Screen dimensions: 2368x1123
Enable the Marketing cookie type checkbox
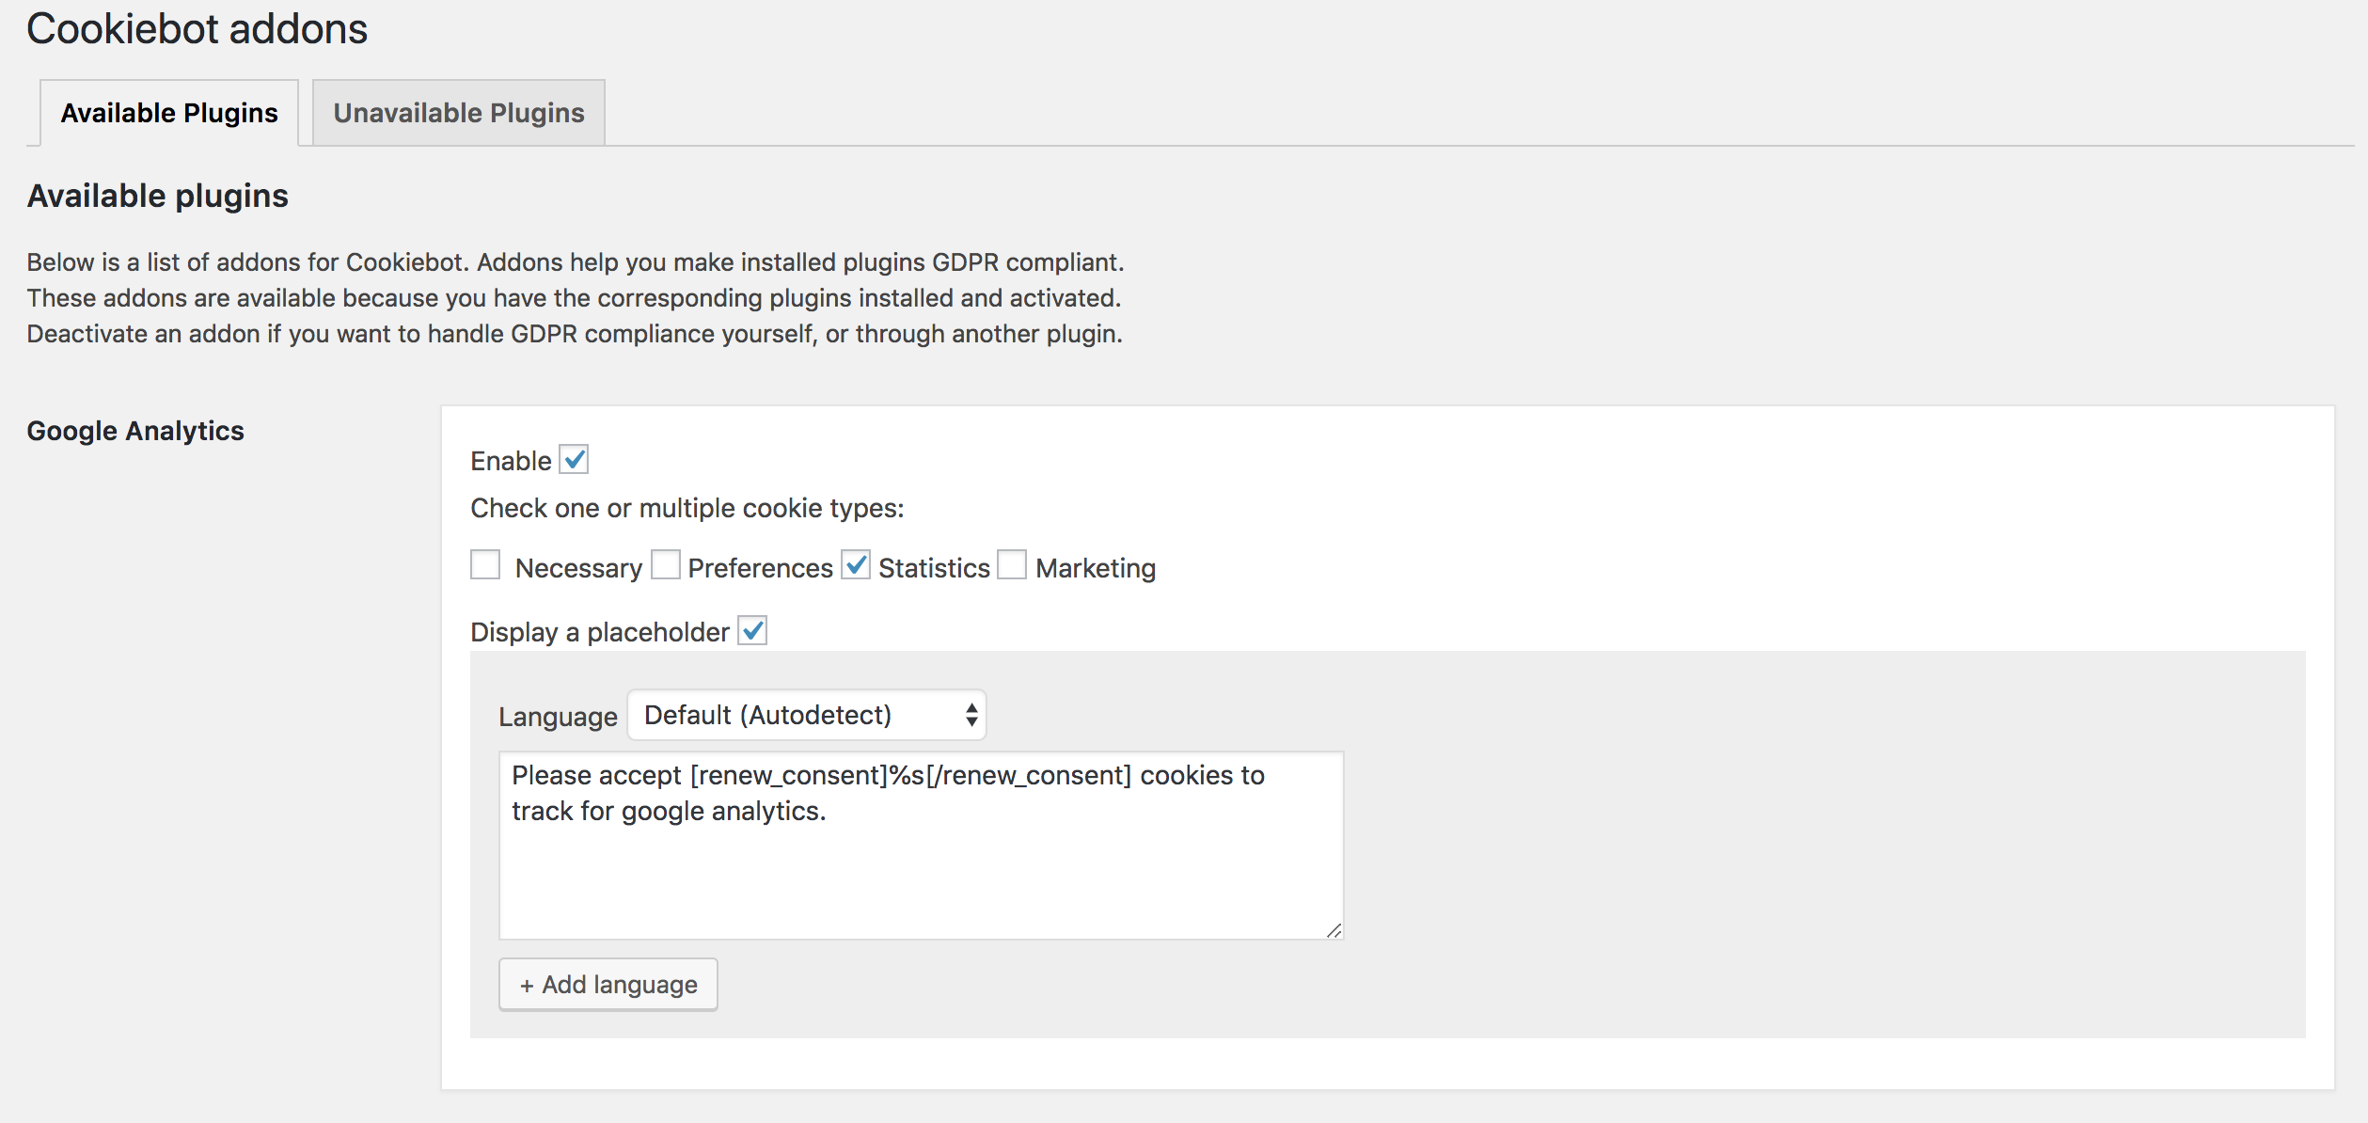(1012, 565)
